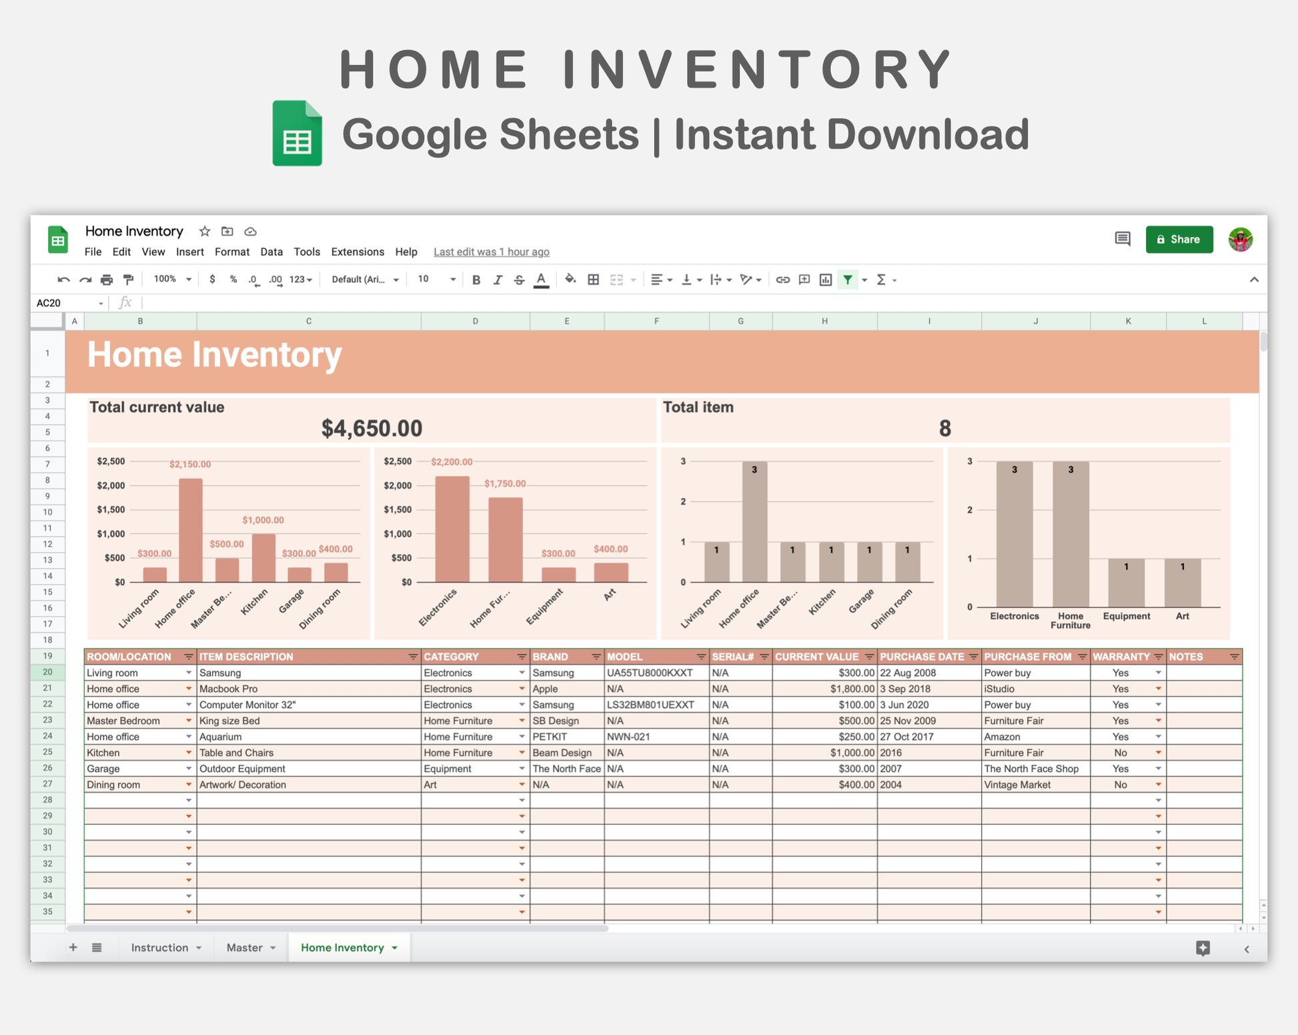Click the undo arrow icon
The width and height of the screenshot is (1298, 1035).
(x=63, y=280)
